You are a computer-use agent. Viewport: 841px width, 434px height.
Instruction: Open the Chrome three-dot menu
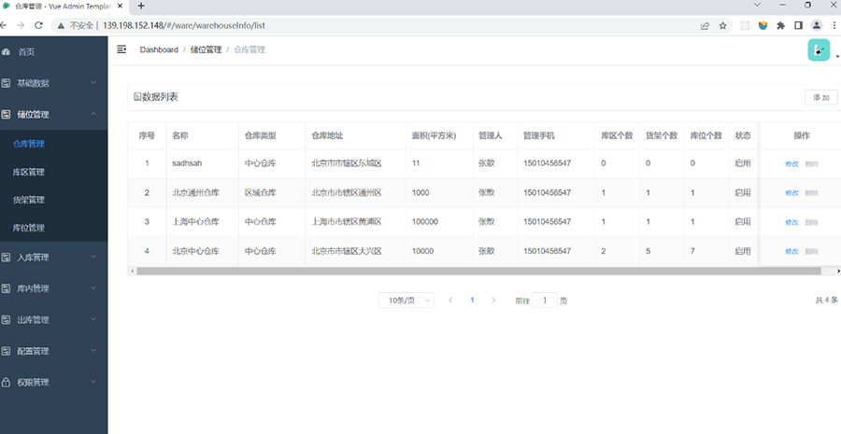pos(834,25)
